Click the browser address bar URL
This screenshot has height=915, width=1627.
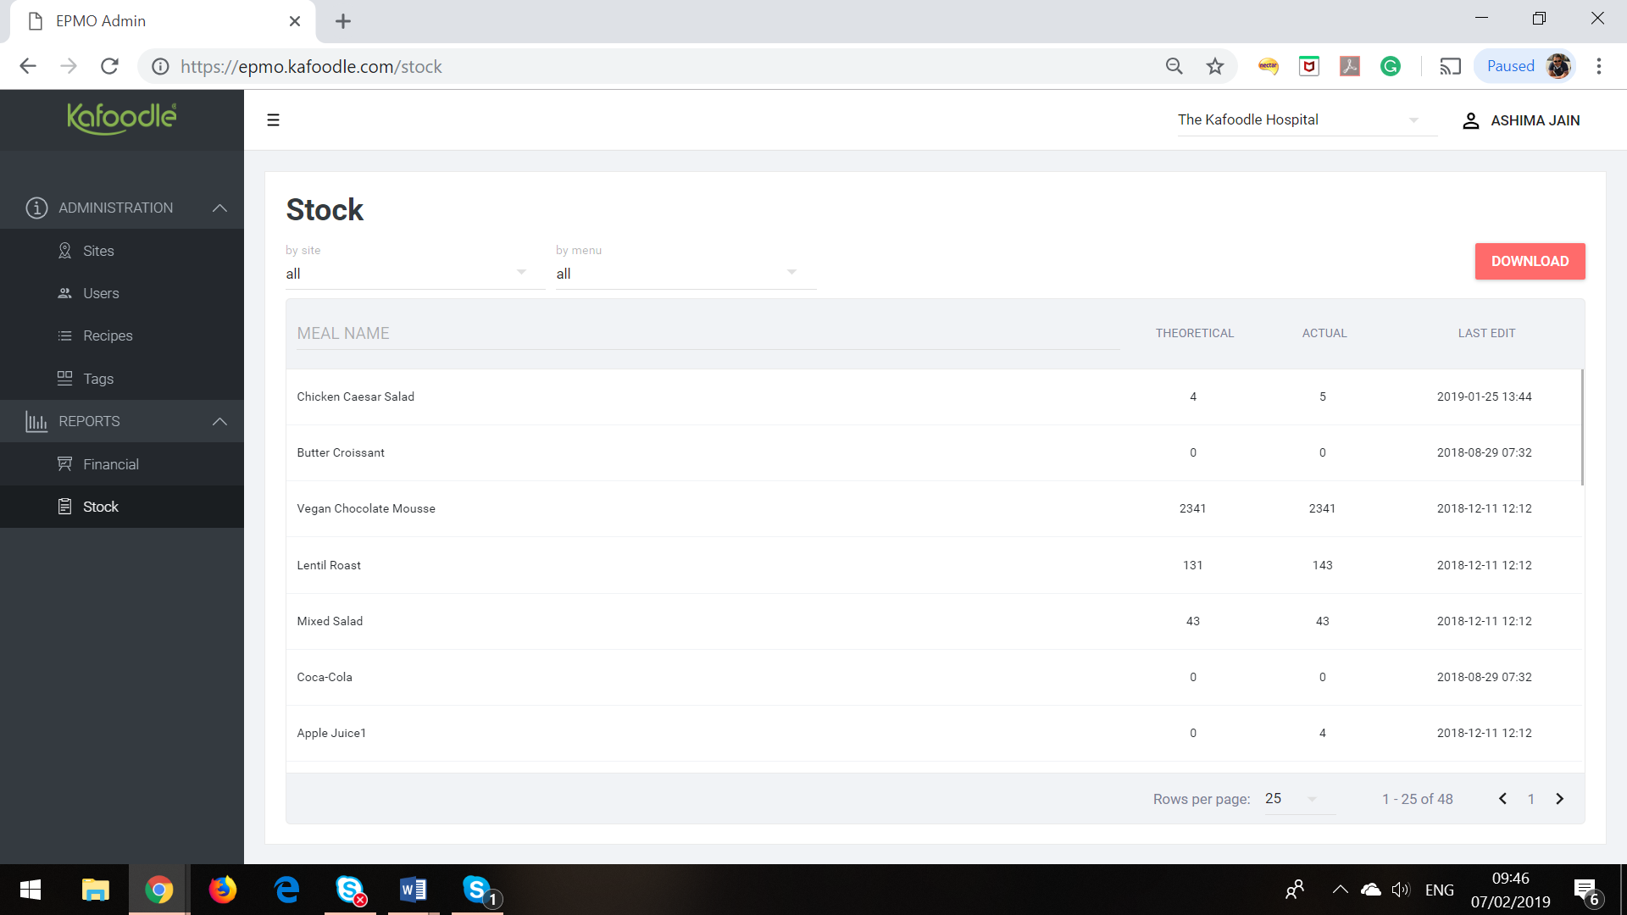(311, 66)
